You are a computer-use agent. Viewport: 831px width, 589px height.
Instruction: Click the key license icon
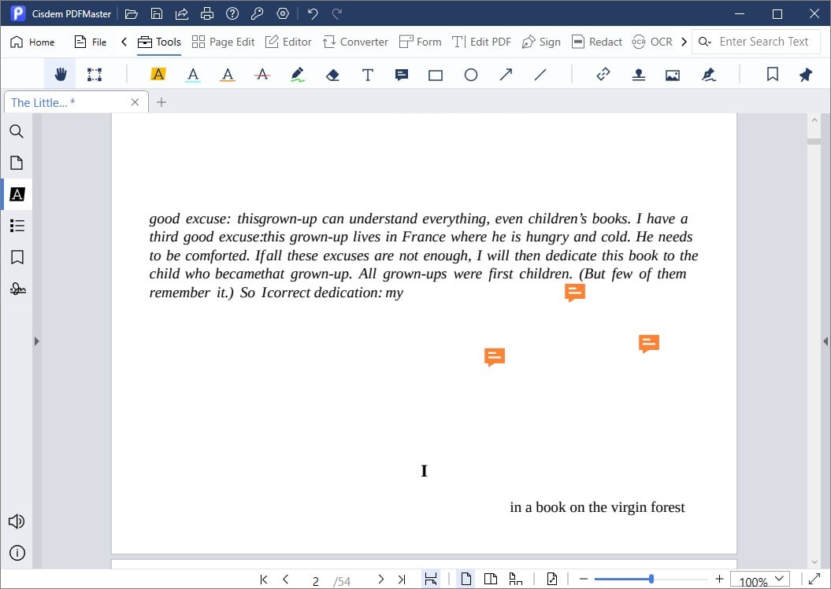pyautogui.click(x=258, y=13)
